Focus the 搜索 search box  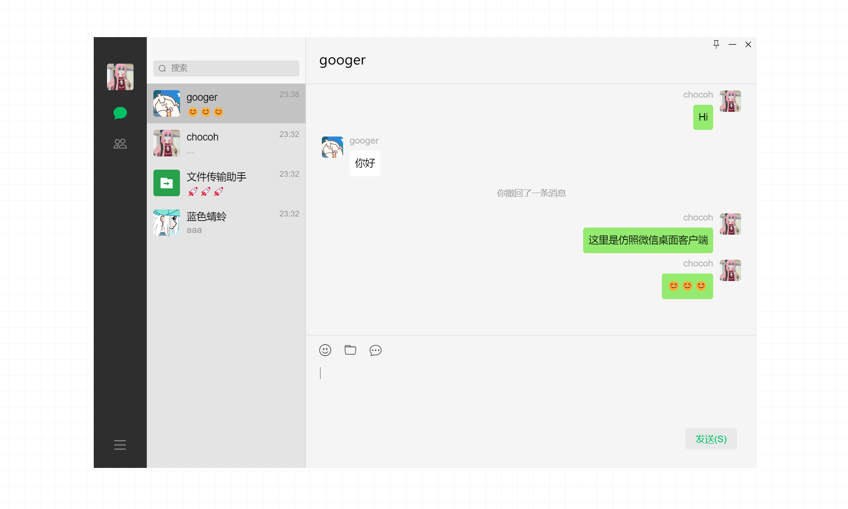click(x=226, y=68)
